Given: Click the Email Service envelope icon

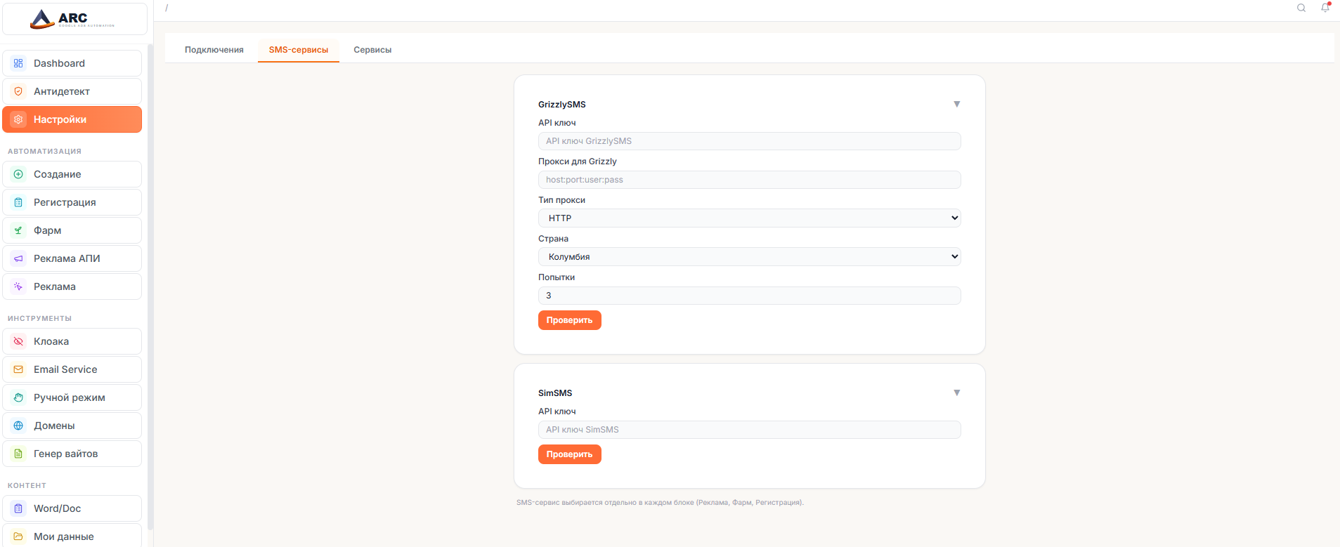Looking at the screenshot, I should (18, 369).
